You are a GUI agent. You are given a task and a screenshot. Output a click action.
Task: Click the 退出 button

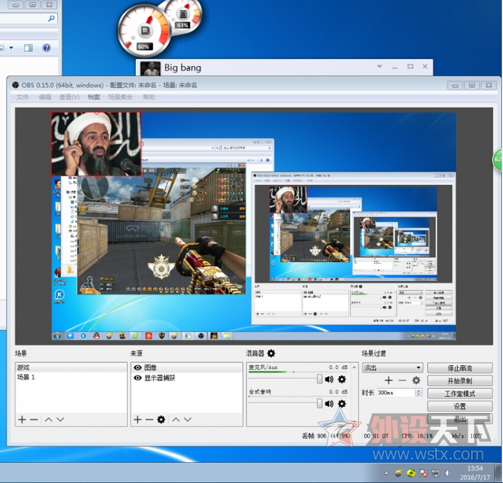point(460,418)
